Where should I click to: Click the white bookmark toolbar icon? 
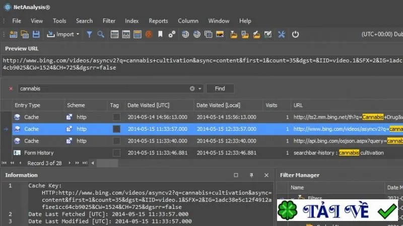pyautogui.click(x=160, y=34)
